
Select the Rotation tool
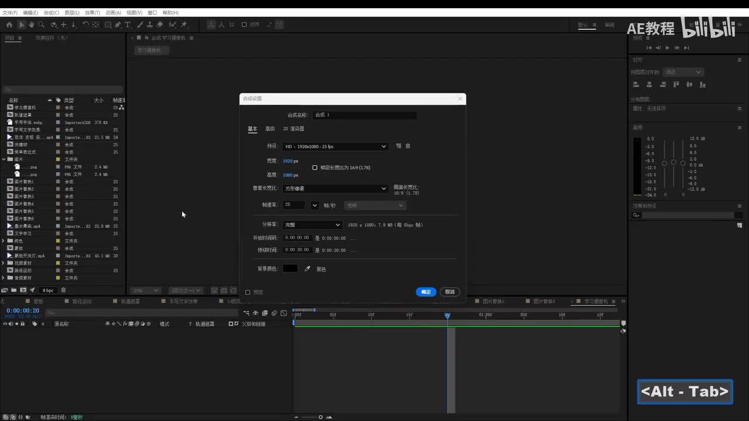pyautogui.click(x=85, y=25)
